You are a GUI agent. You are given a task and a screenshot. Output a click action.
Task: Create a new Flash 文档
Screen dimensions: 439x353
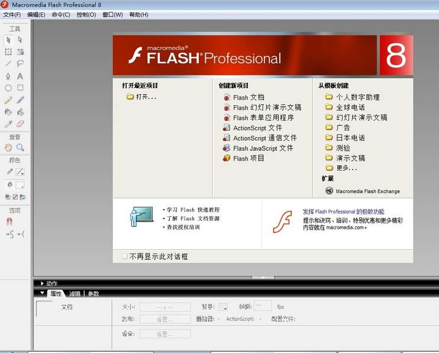point(244,97)
